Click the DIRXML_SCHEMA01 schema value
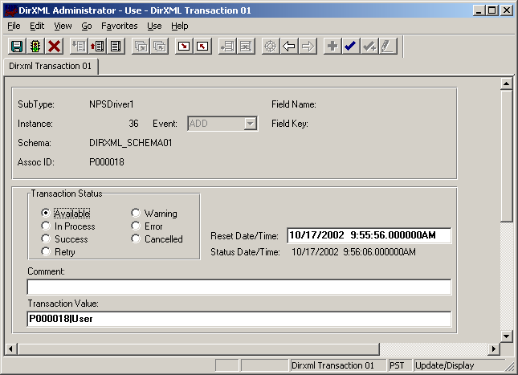518x375 pixels. click(131, 143)
